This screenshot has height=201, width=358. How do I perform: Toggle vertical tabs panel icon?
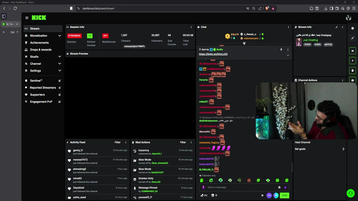tap(4, 16)
